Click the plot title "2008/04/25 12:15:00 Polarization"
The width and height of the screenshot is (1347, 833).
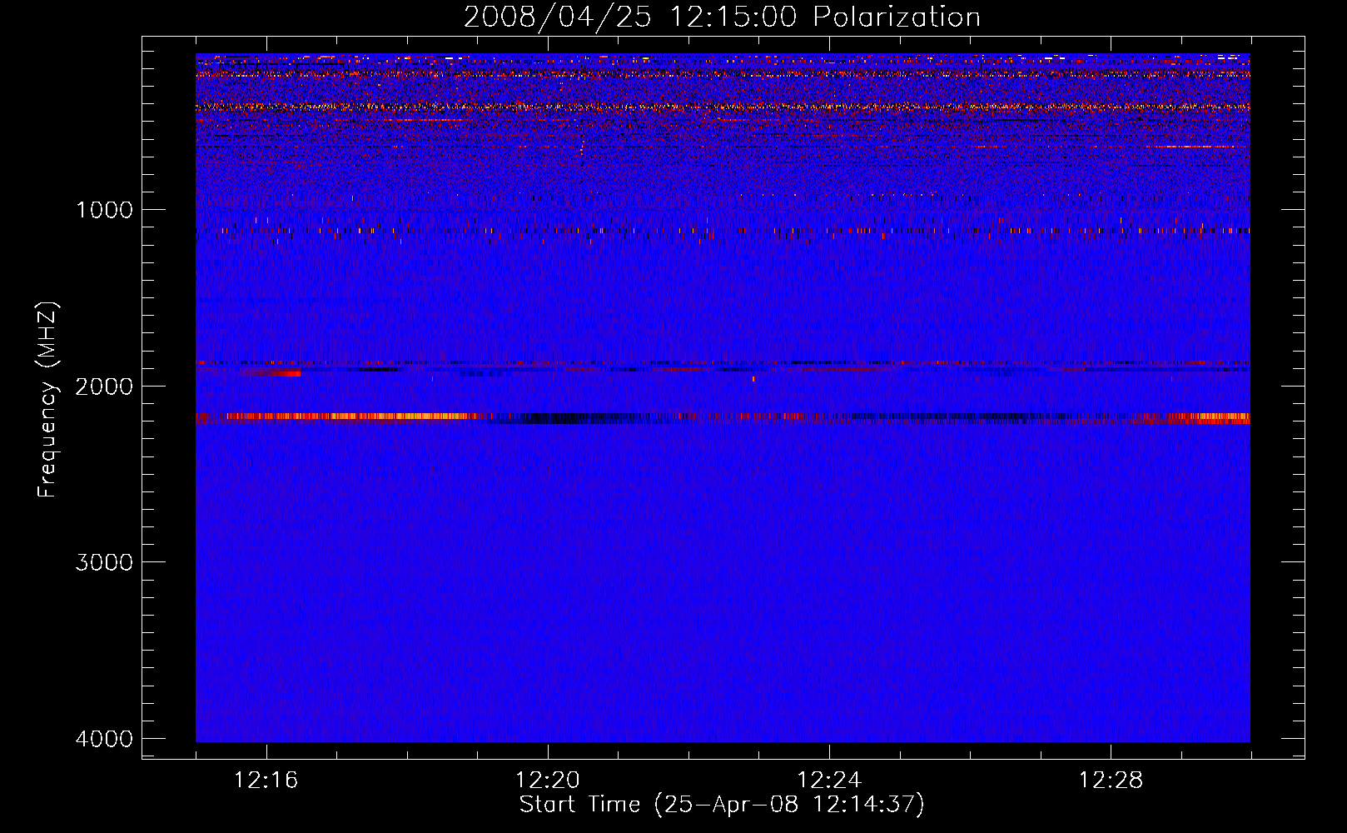(722, 17)
